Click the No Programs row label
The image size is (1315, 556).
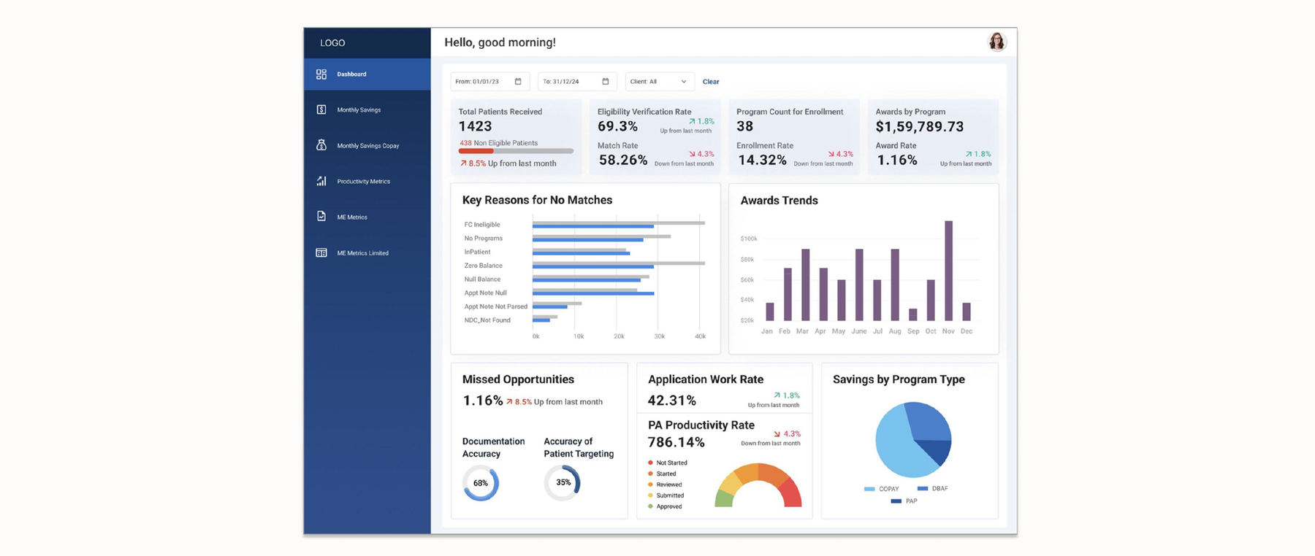coord(483,239)
